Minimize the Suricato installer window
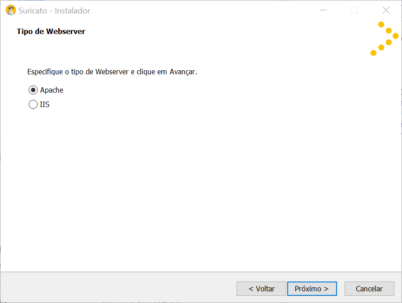Image resolution: width=402 pixels, height=303 pixels. [x=323, y=10]
